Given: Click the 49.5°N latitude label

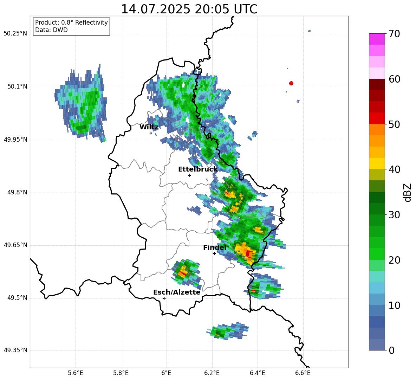Looking at the screenshot, I should [17, 298].
